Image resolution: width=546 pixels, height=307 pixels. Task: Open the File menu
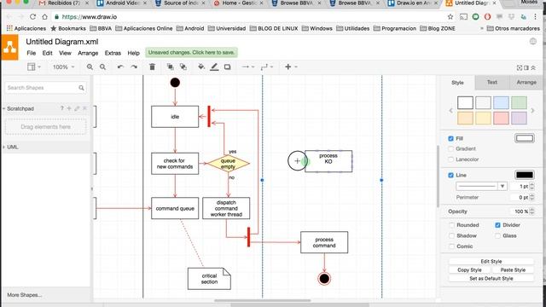click(x=32, y=53)
